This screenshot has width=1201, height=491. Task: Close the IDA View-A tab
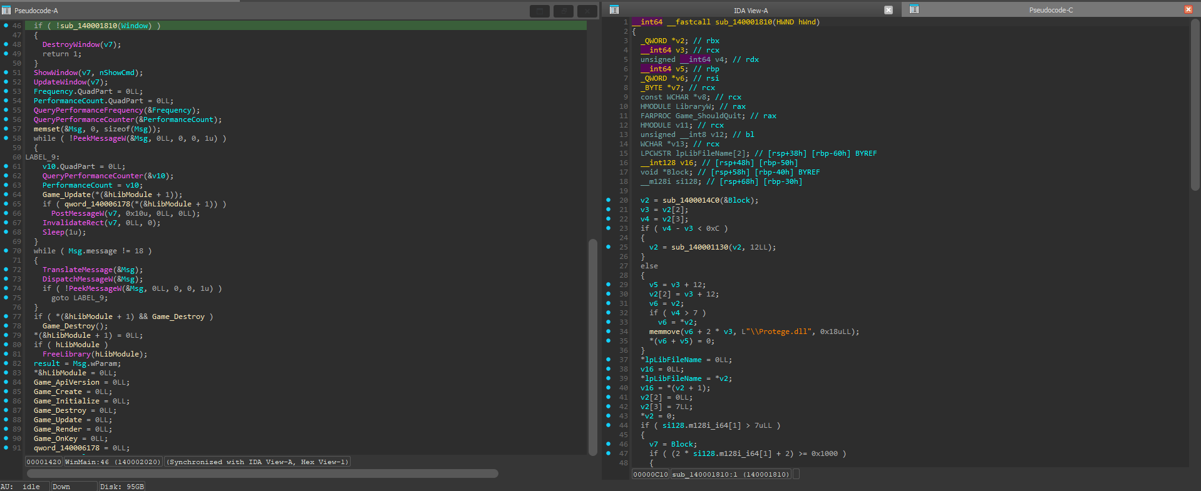tap(888, 10)
